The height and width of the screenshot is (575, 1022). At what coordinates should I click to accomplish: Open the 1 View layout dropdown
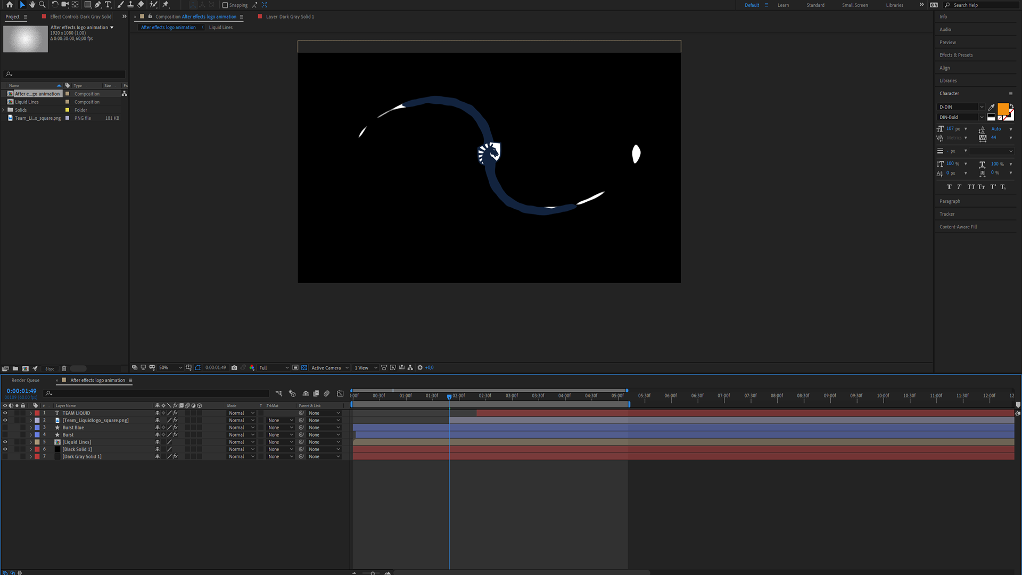pos(366,367)
